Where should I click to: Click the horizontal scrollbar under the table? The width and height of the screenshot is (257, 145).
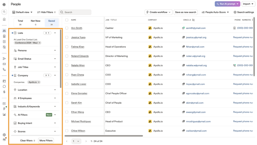104,136
